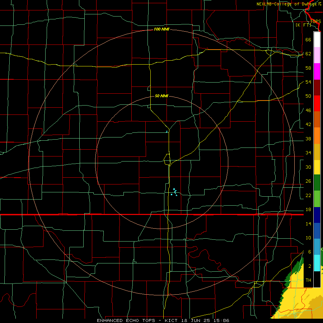Image resolution: width=323 pixels, height=323 pixels.
Task: Click the cyan echo cluster near map center
Action: (174, 192)
